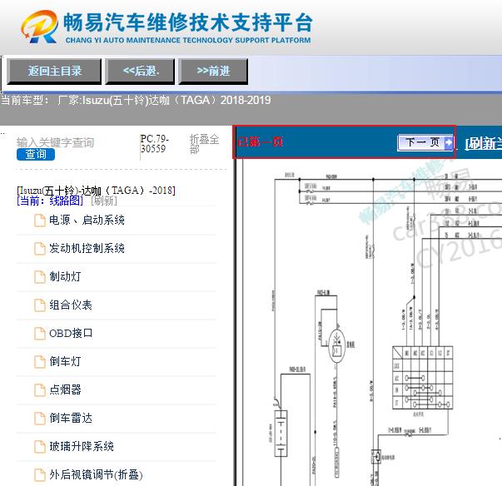Screen dimensions: 502x486
Task: Click the [当前: 线路图] link
Action: [x=50, y=201]
